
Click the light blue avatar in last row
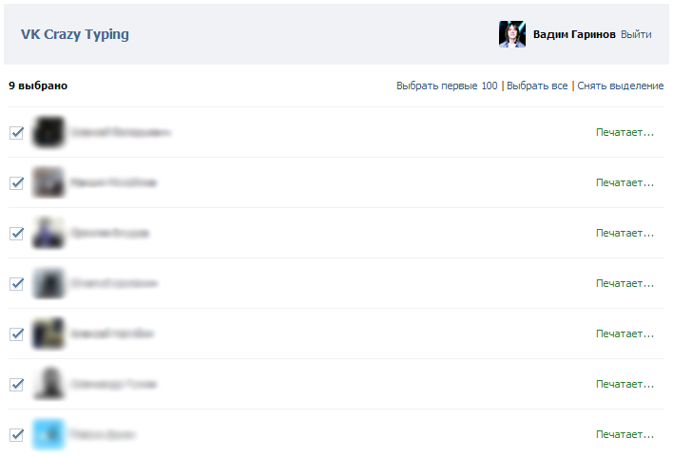(48, 434)
